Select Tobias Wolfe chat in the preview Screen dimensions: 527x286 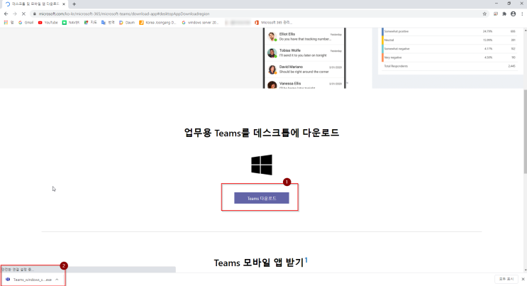coord(304,53)
